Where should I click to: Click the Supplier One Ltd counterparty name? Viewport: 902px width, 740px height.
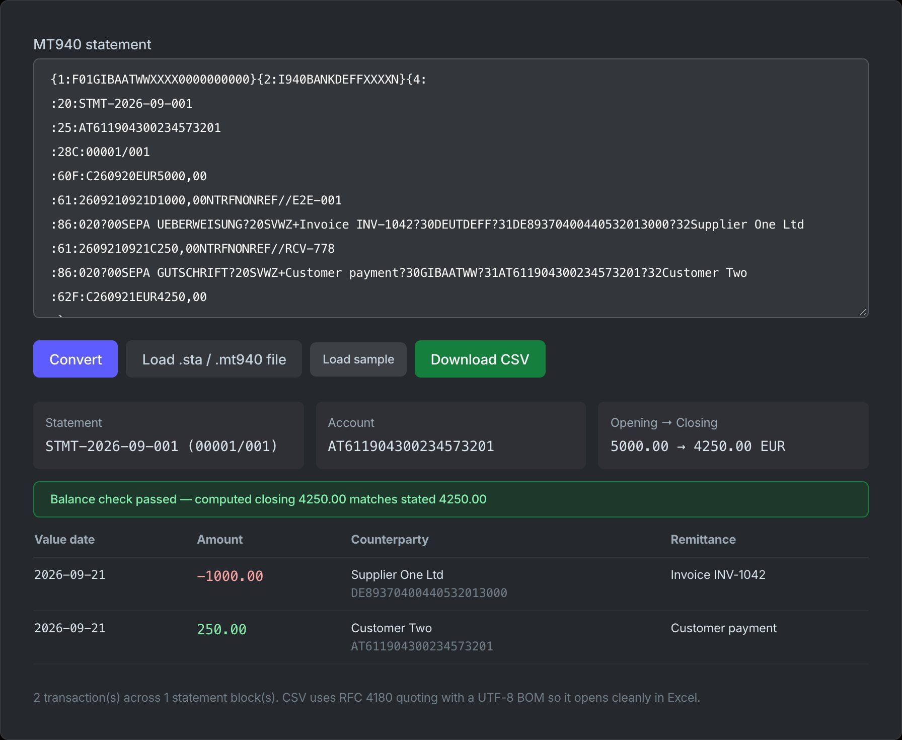[x=397, y=575]
